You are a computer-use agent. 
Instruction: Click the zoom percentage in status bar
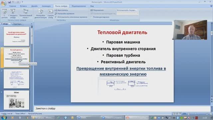point(184,114)
